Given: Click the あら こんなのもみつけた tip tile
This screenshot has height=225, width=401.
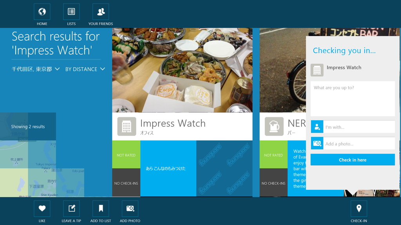Looking at the screenshot, I should pos(168,168).
